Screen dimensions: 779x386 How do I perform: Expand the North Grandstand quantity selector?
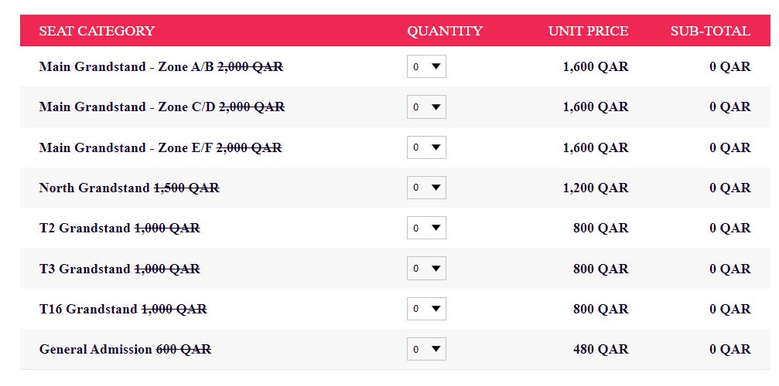(x=426, y=188)
